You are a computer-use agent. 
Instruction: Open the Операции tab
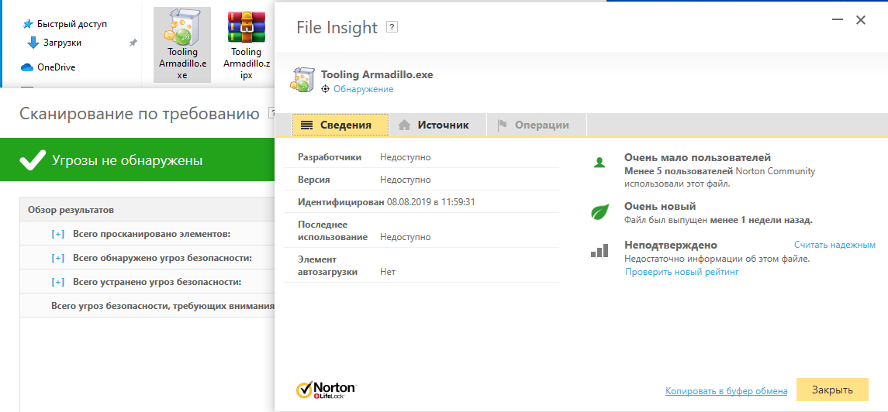point(536,125)
